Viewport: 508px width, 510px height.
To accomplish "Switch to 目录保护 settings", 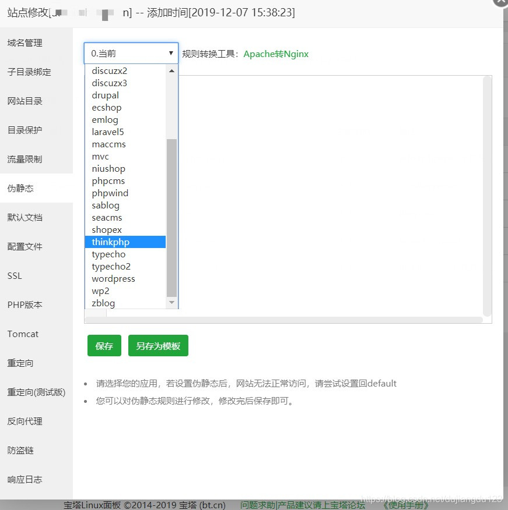I will 24,130.
